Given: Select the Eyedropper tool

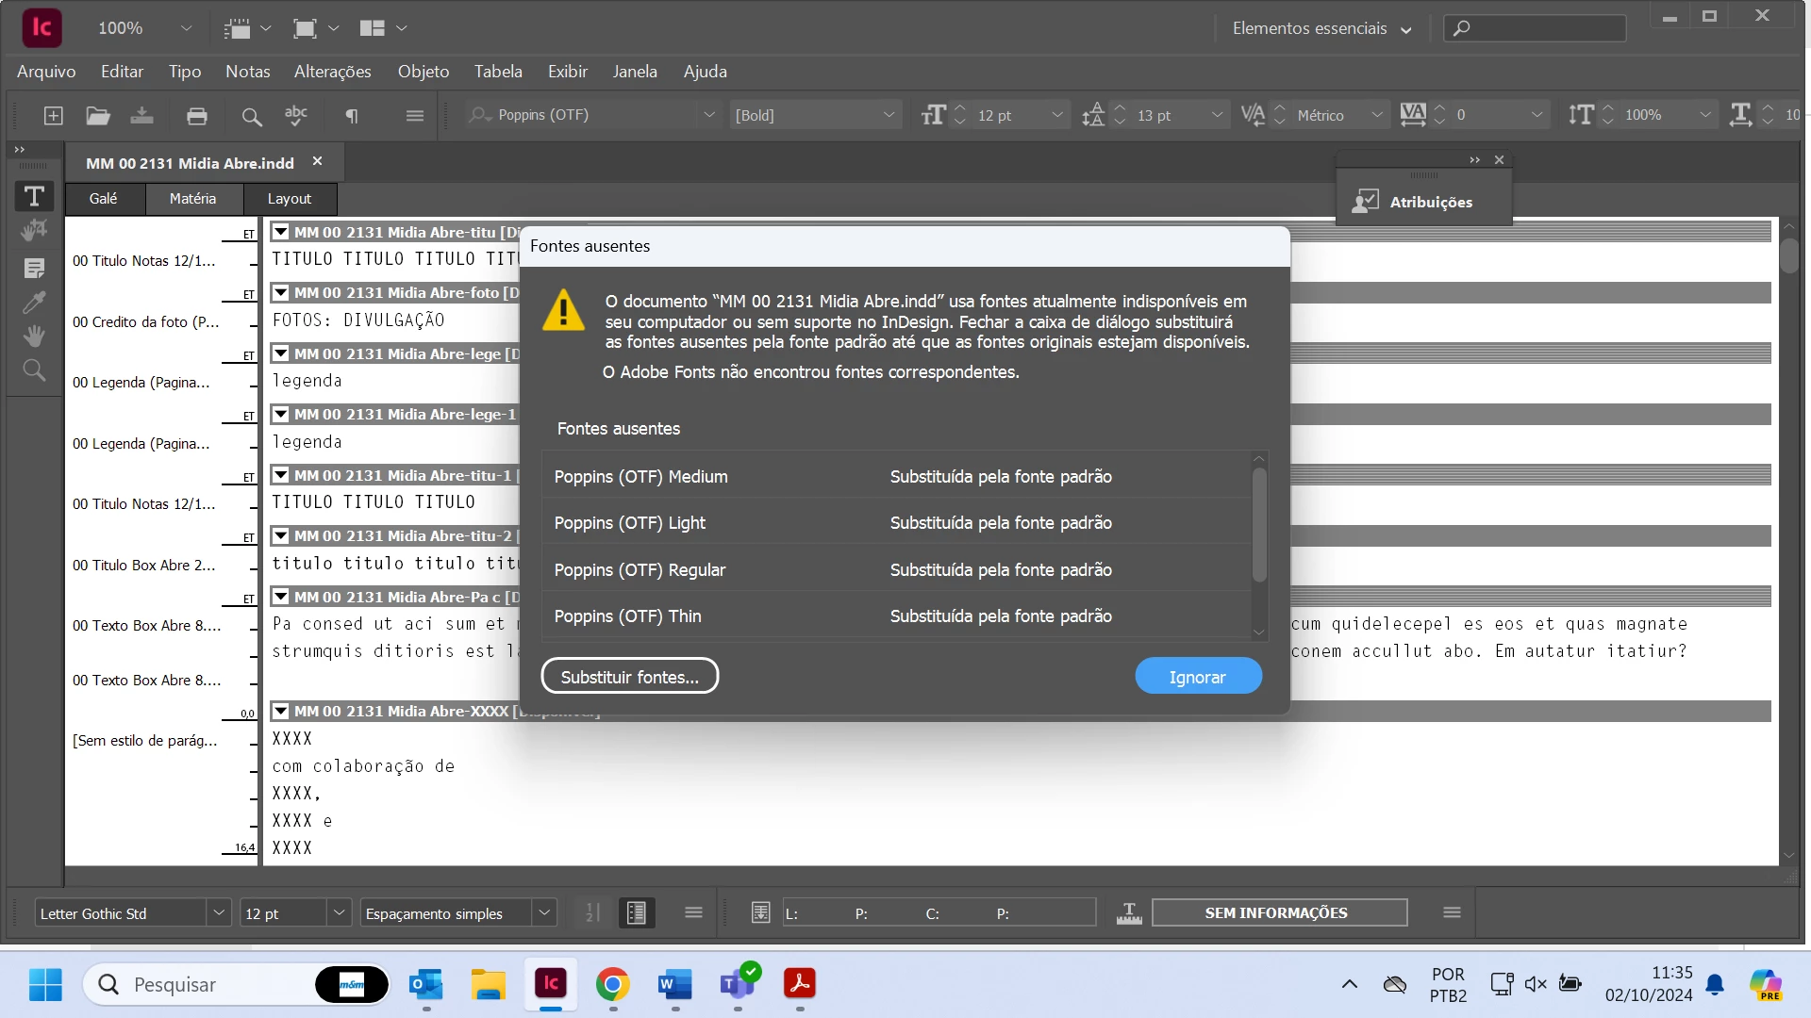Looking at the screenshot, I should pos(34,303).
